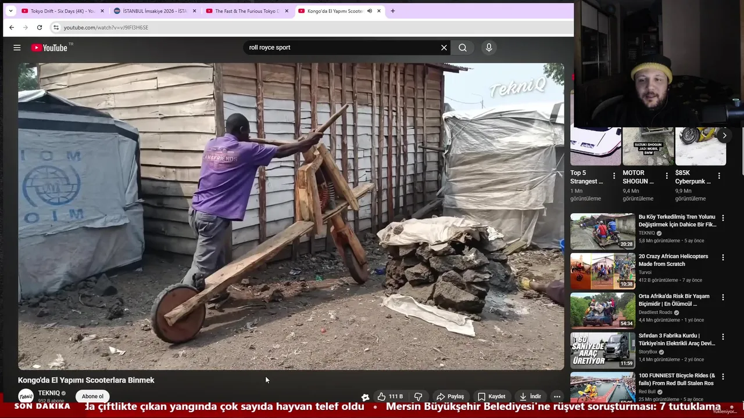This screenshot has width=744, height=418.
Task: Open site information icon in address bar
Action: point(56,27)
